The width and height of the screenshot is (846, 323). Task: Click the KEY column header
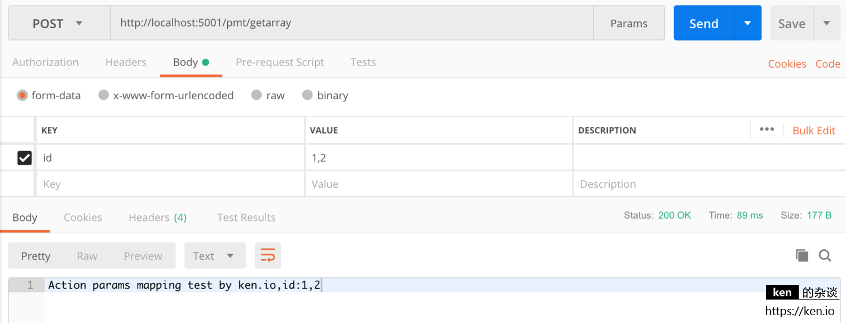[x=50, y=130]
